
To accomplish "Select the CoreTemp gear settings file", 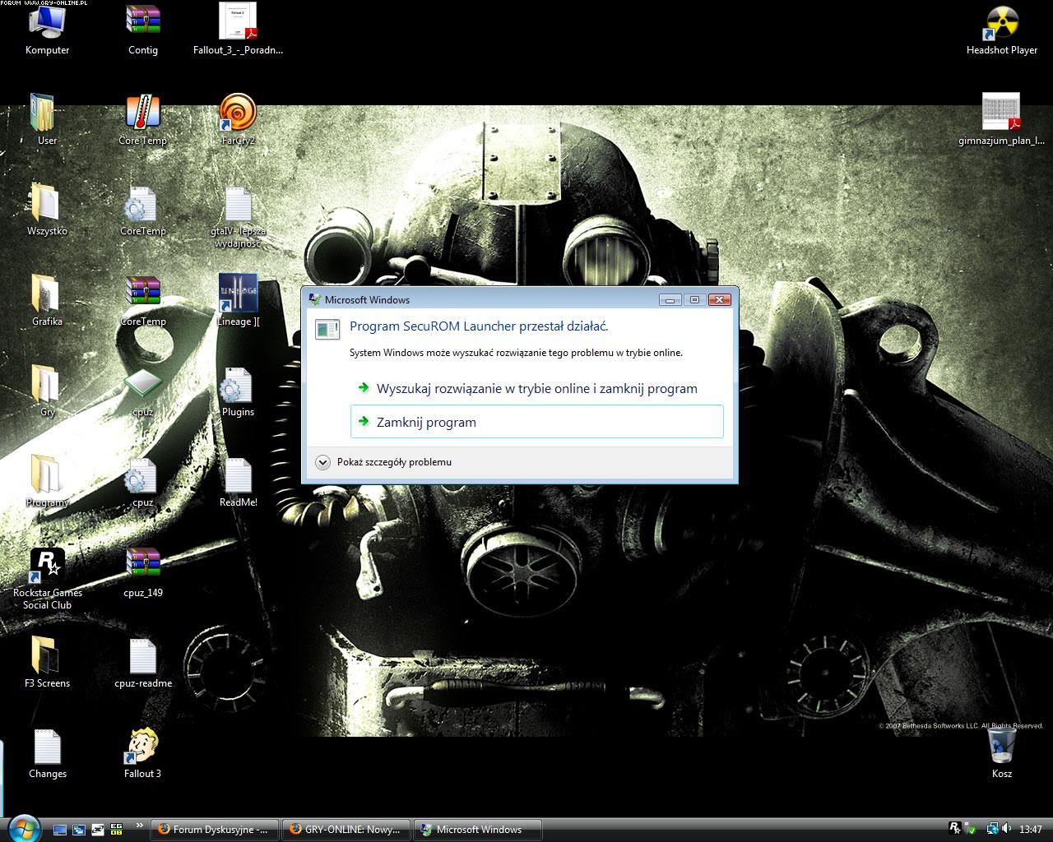I will 142,210.
